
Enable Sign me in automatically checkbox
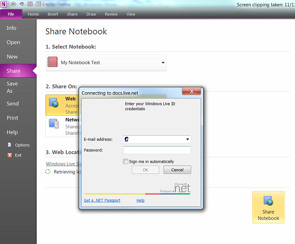click(125, 162)
